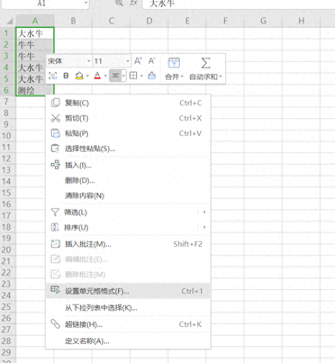
Task: Select column F header
Action: [x=225, y=21]
